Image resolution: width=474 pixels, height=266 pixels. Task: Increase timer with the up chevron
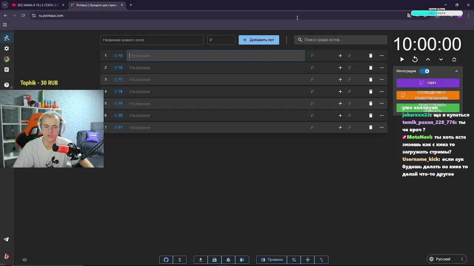click(x=428, y=59)
